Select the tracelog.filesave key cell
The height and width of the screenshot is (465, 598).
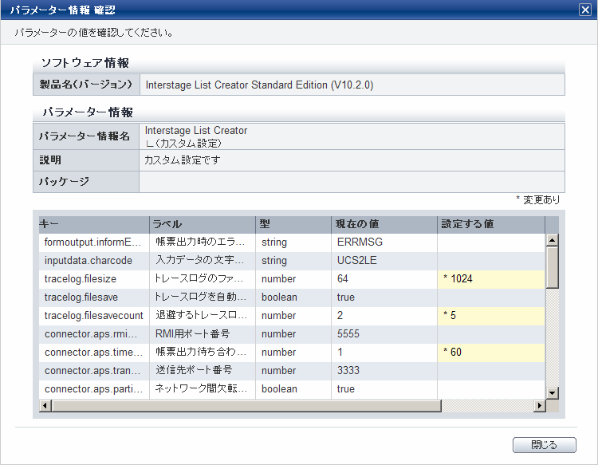(94, 298)
